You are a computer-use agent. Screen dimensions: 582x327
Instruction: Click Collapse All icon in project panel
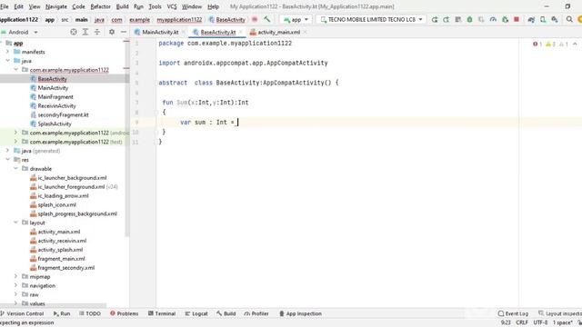(97, 33)
